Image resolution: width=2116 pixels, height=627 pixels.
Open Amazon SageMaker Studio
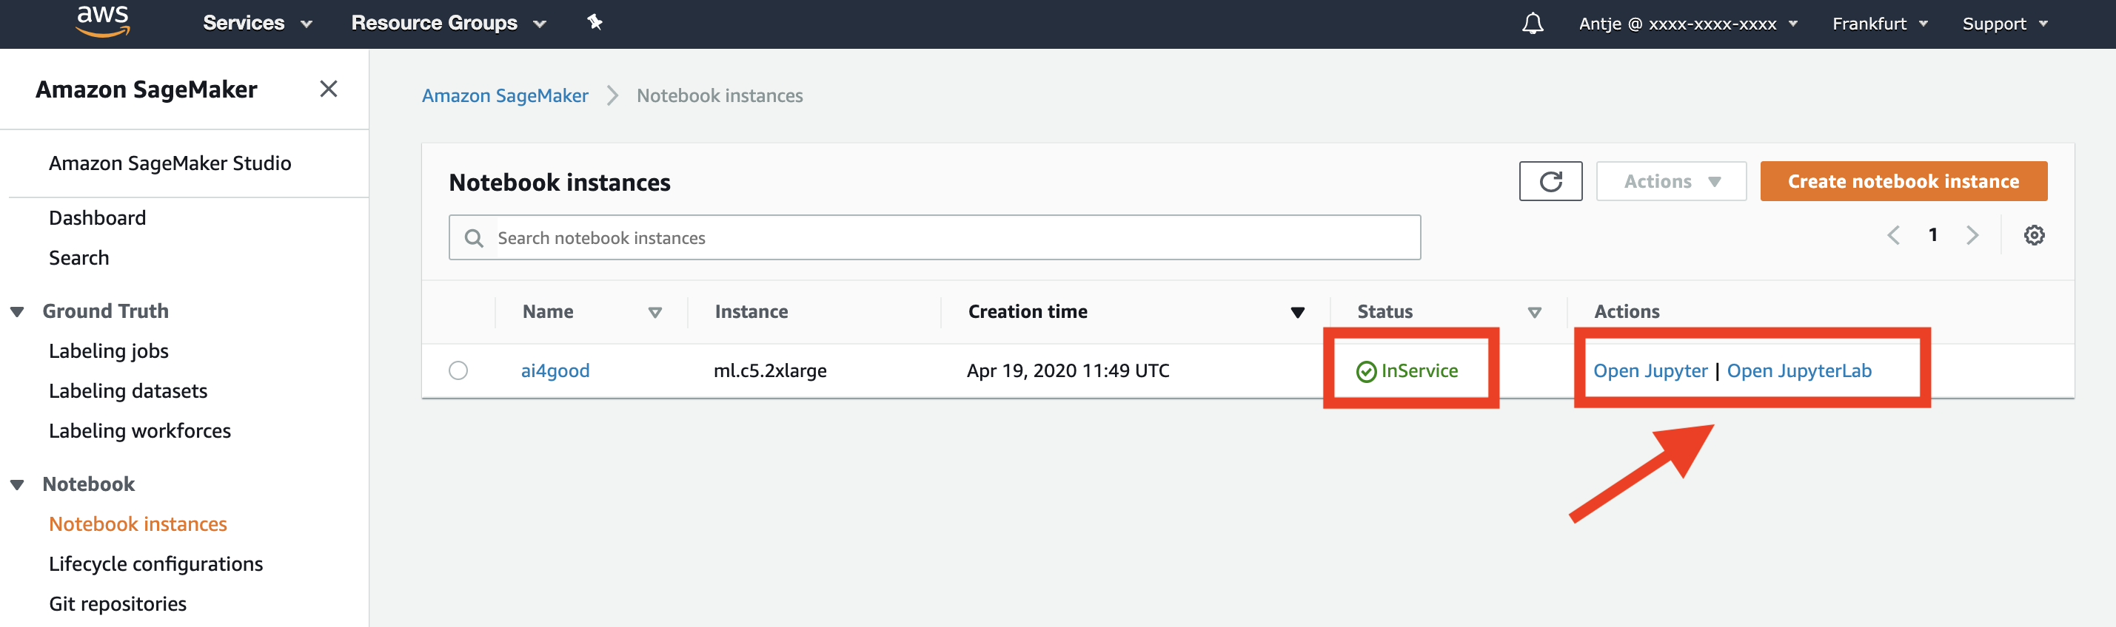tap(170, 163)
